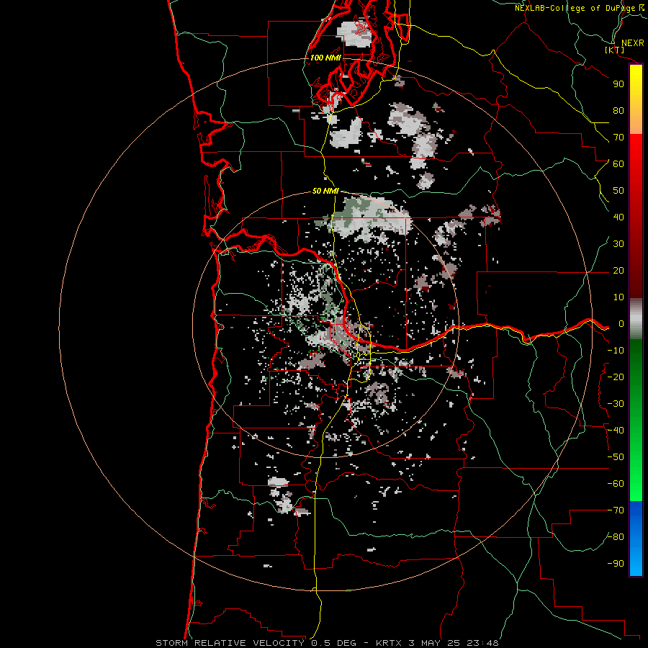Viewport: 648px width, 648px height.
Task: Click the 100 NMI range ring label
Action: pyautogui.click(x=325, y=58)
